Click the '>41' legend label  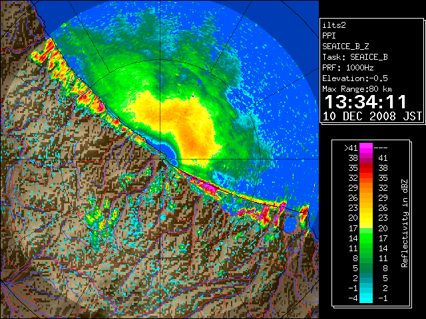tap(351, 148)
